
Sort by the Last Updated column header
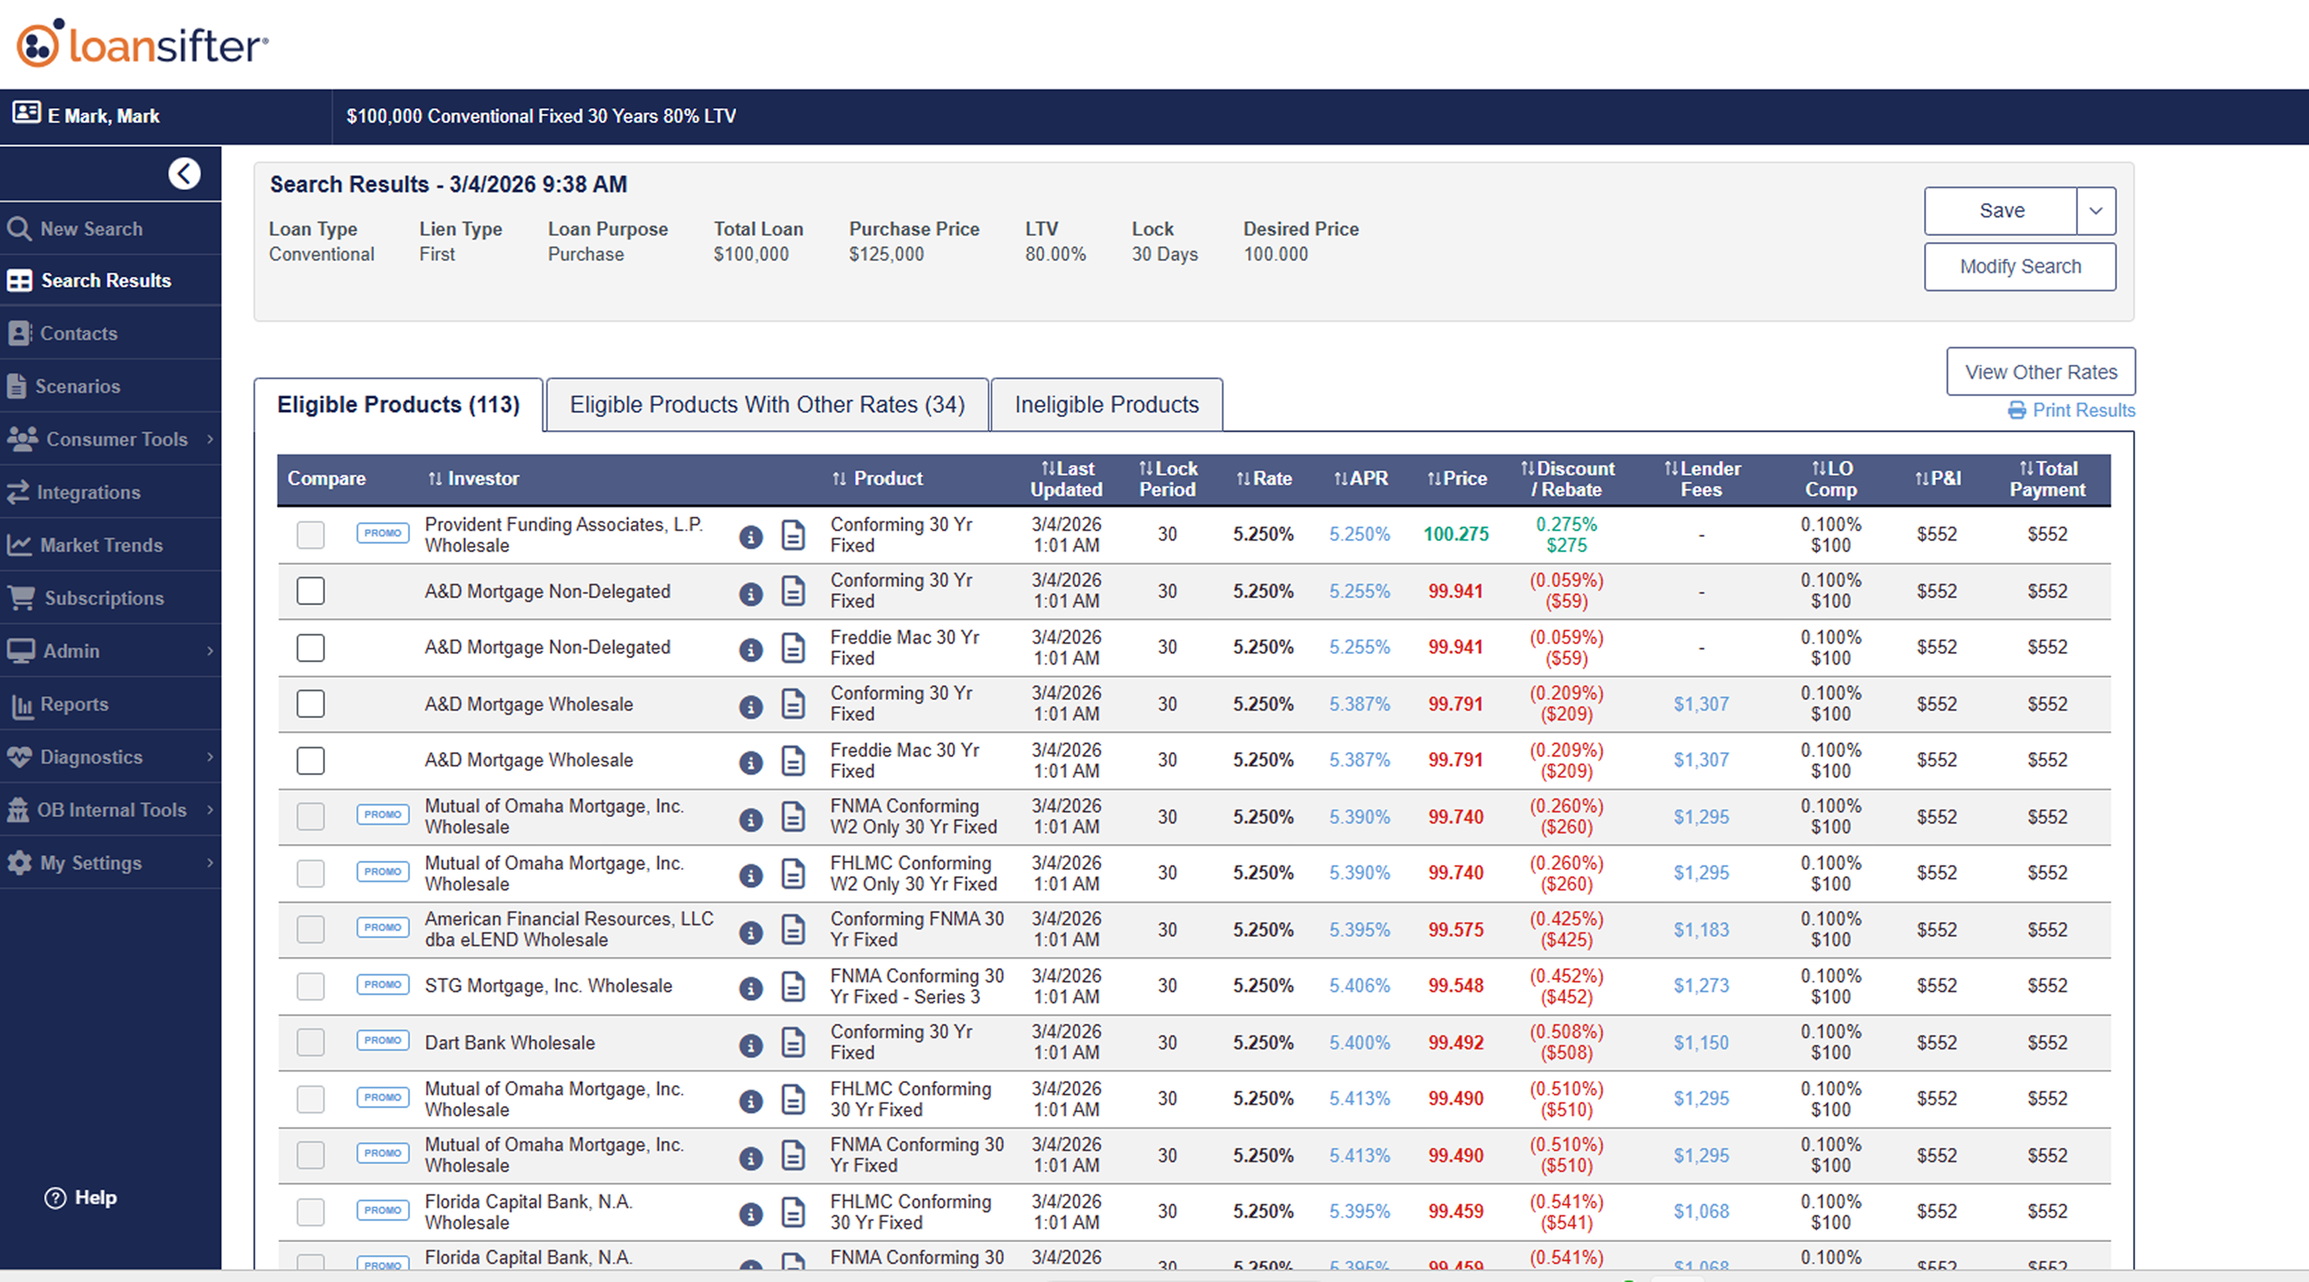tap(1067, 479)
